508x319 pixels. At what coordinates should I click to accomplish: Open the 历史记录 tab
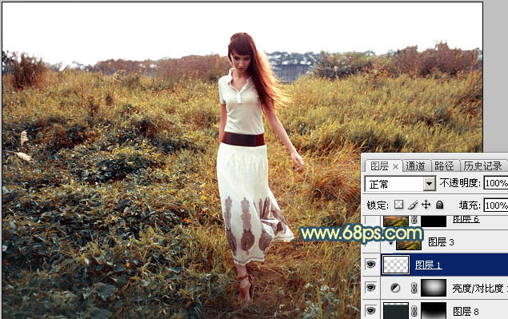tap(482, 165)
